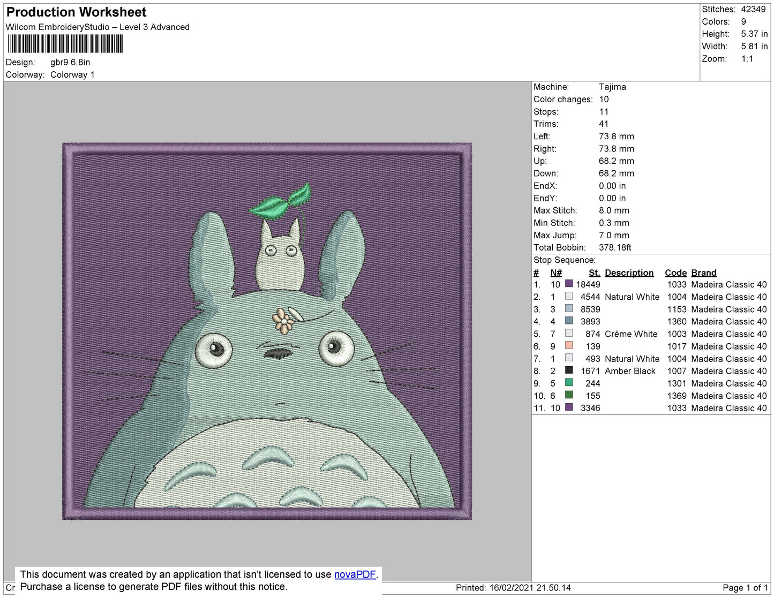Click the Description column header
The width and height of the screenshot is (774, 598).
[629, 272]
